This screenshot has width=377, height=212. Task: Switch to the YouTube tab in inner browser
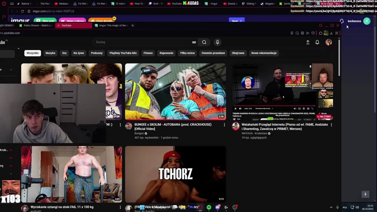click(x=74, y=26)
